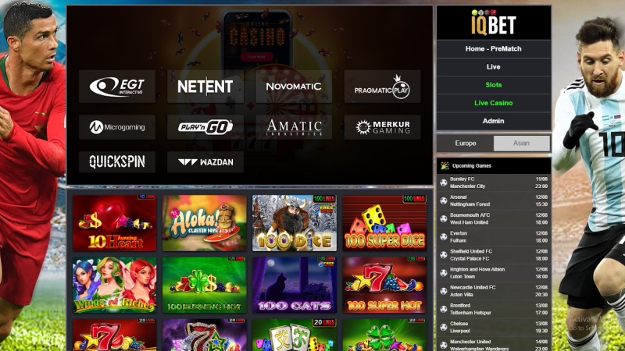The width and height of the screenshot is (625, 351).
Task: Open the Wazdan provider logo
Action: 205,161
